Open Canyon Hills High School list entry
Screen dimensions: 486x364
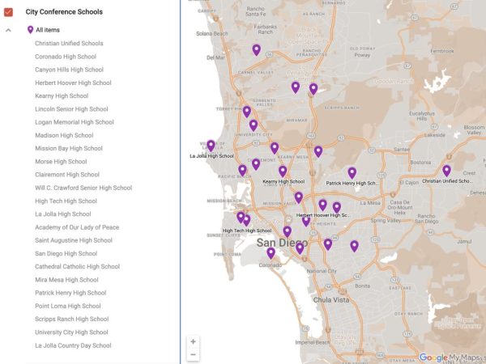point(69,70)
